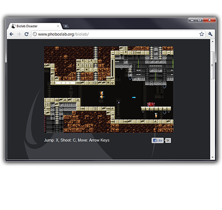Image resolution: width=222 pixels, height=210 pixels.
Task: Click the scrollbar up arrow
Action: pyautogui.click(x=212, y=41)
